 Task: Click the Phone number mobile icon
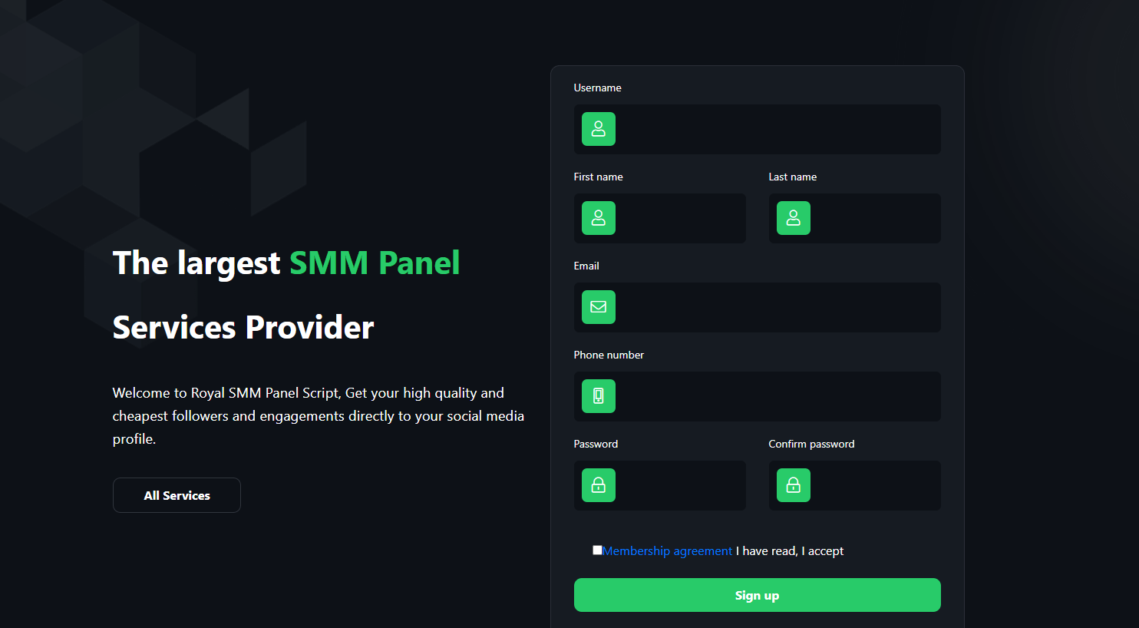point(599,396)
